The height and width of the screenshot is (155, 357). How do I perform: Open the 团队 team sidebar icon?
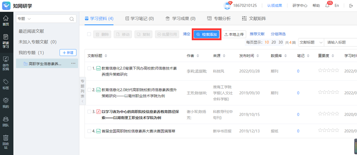coord(6,121)
